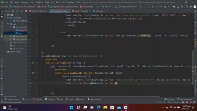197x111 pixels.
Task: Click Select Opened File target icon in Project panel
Action: [x=13, y=11]
